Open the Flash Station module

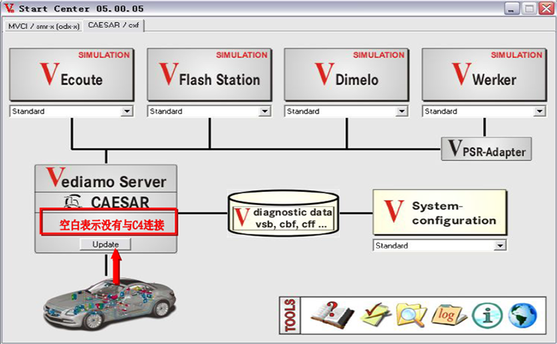pos(210,75)
